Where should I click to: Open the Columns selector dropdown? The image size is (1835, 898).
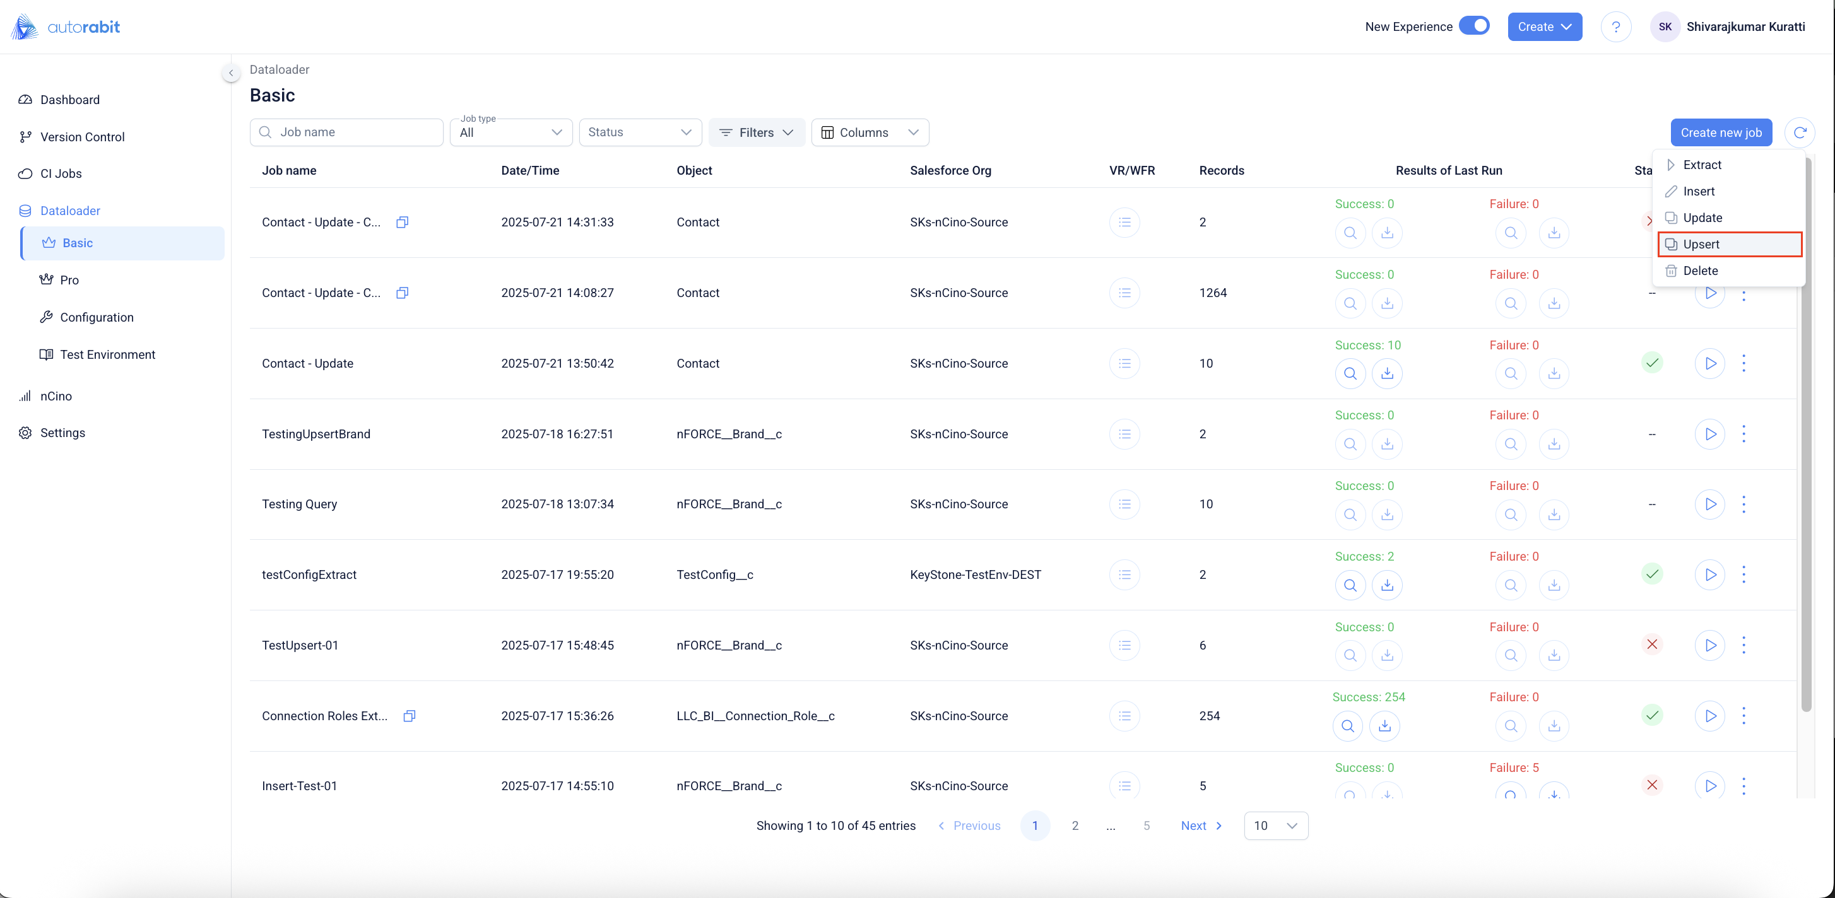869,132
